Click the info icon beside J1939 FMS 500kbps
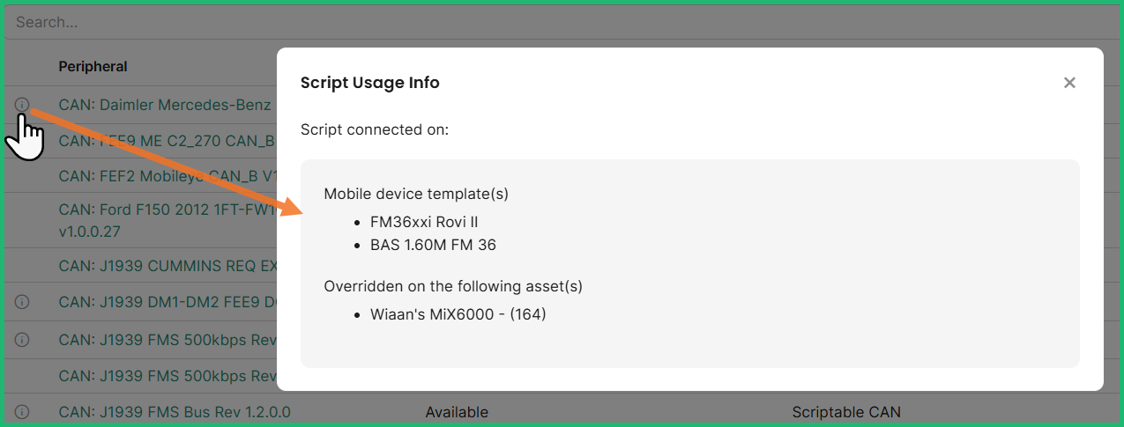1124x427 pixels. click(x=22, y=339)
